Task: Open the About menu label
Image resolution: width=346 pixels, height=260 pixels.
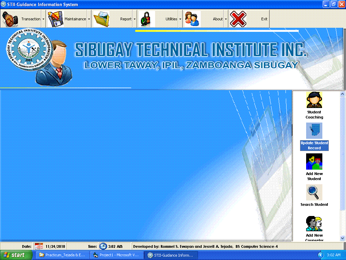Action: (218, 19)
